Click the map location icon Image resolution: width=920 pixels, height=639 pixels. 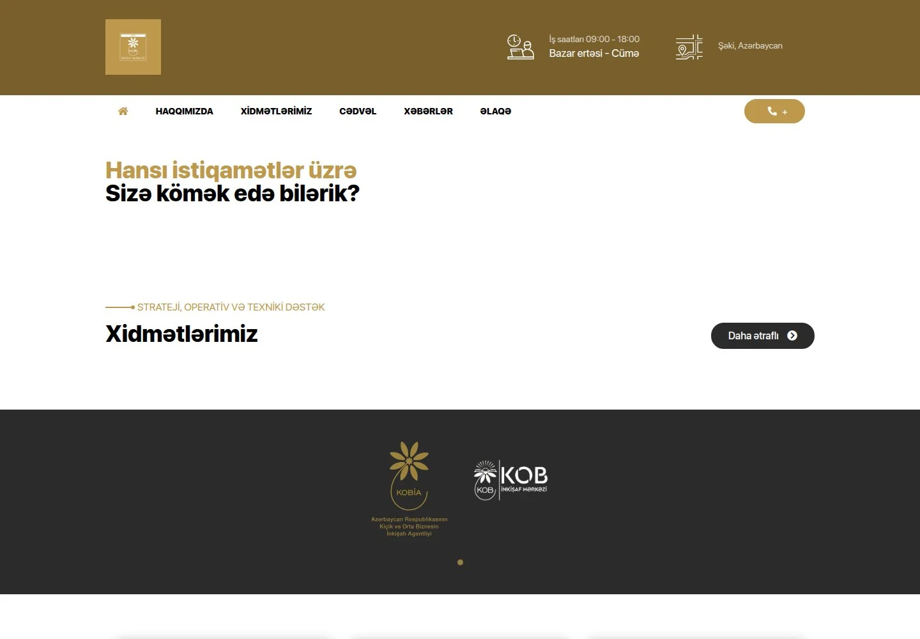(689, 47)
